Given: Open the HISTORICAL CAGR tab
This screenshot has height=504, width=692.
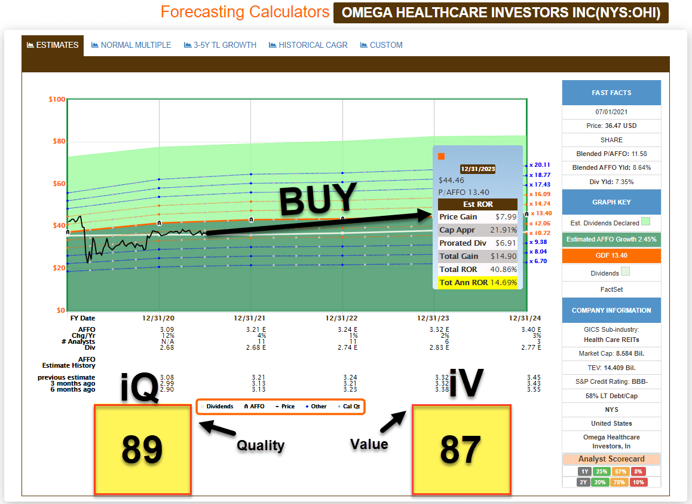Looking at the screenshot, I should point(308,45).
